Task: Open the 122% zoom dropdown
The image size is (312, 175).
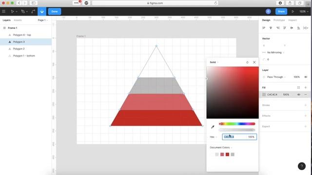Action: point(304,12)
